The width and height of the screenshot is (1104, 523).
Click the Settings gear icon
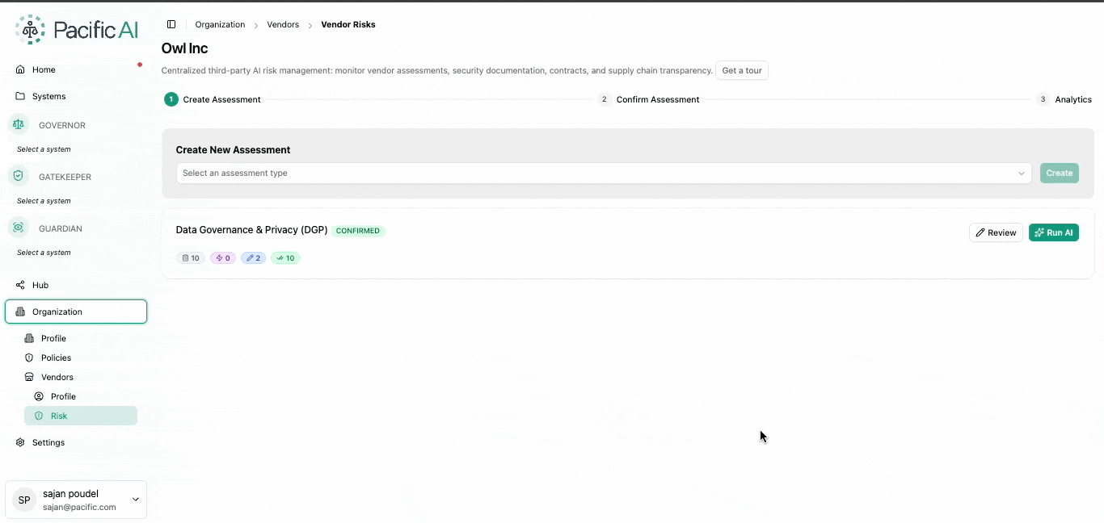[20, 442]
